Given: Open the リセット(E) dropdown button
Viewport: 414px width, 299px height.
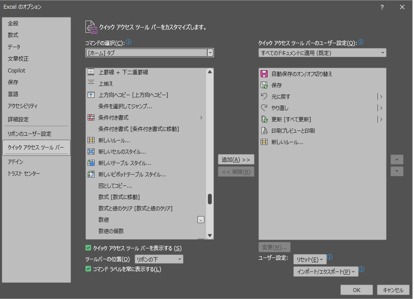Looking at the screenshot, I should [310, 260].
